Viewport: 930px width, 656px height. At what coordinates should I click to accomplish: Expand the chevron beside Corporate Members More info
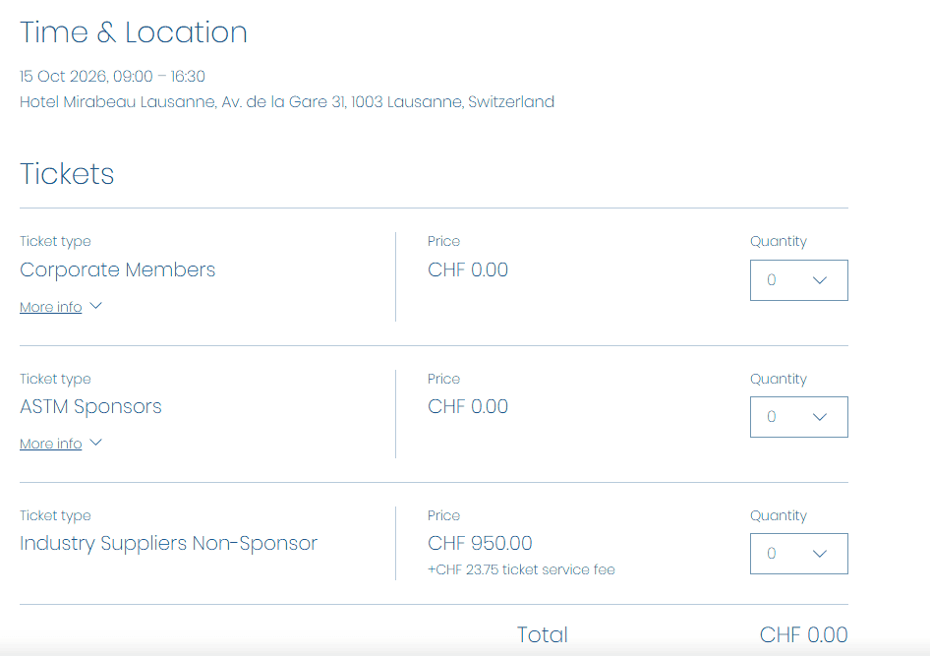[95, 306]
